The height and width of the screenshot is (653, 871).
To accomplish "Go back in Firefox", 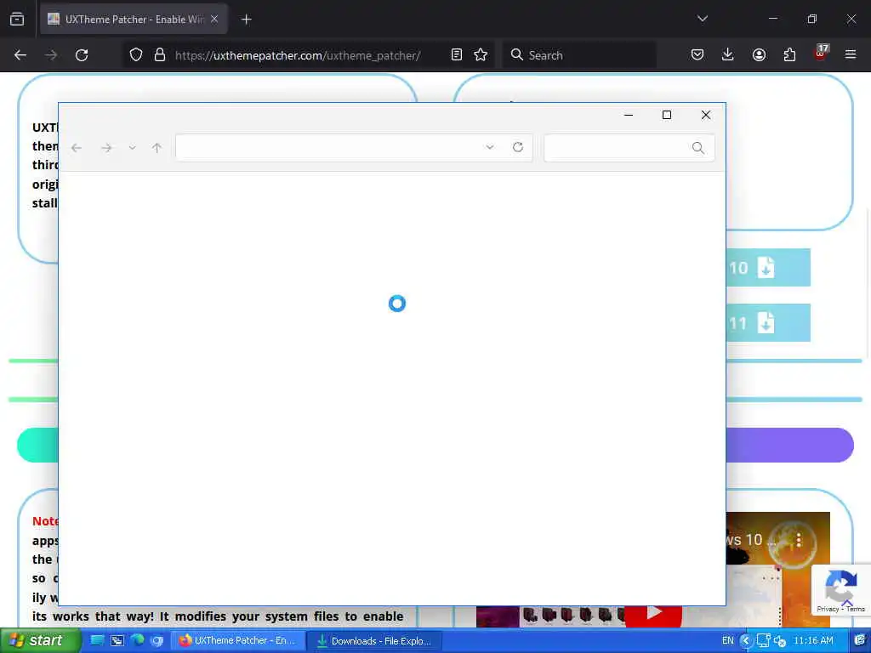I will 20,55.
